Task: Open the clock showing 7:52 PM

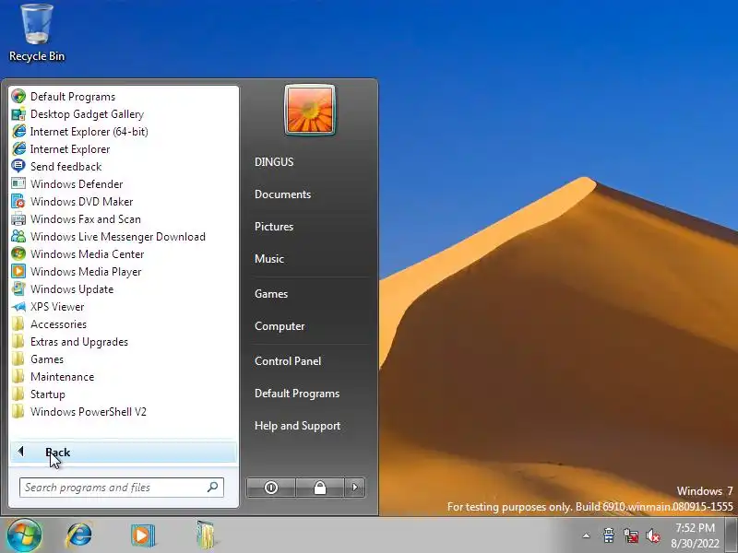Action: click(x=696, y=535)
